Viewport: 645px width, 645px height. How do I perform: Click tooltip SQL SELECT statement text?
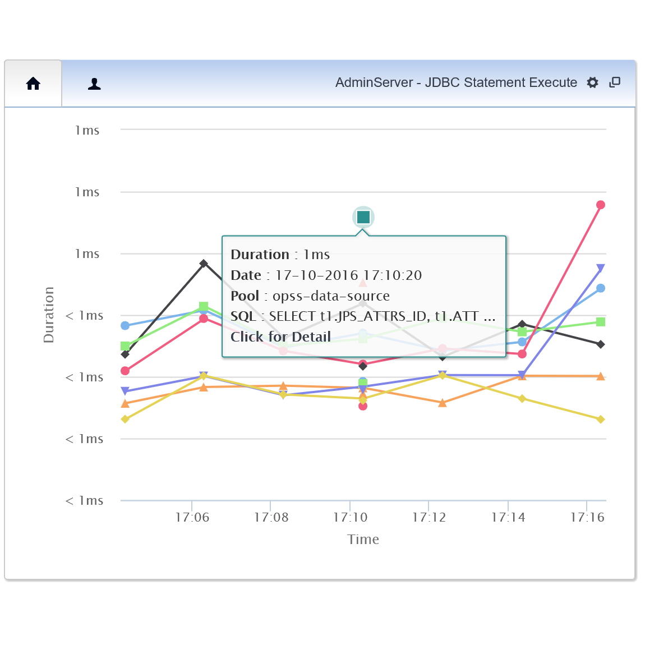coord(382,316)
